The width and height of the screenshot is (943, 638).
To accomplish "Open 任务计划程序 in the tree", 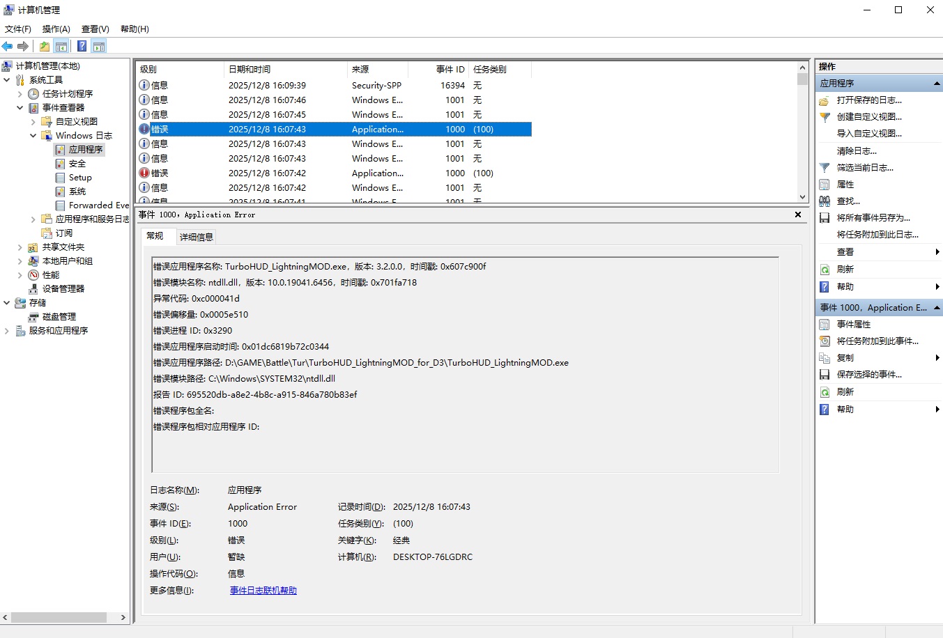I will click(67, 94).
